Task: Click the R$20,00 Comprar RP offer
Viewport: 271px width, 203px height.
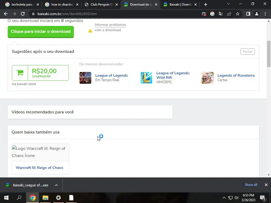Action: coord(40,73)
